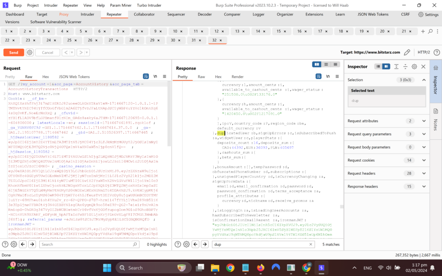Open the Param Miner menu
The height and width of the screenshot is (276, 442).
point(121,5)
